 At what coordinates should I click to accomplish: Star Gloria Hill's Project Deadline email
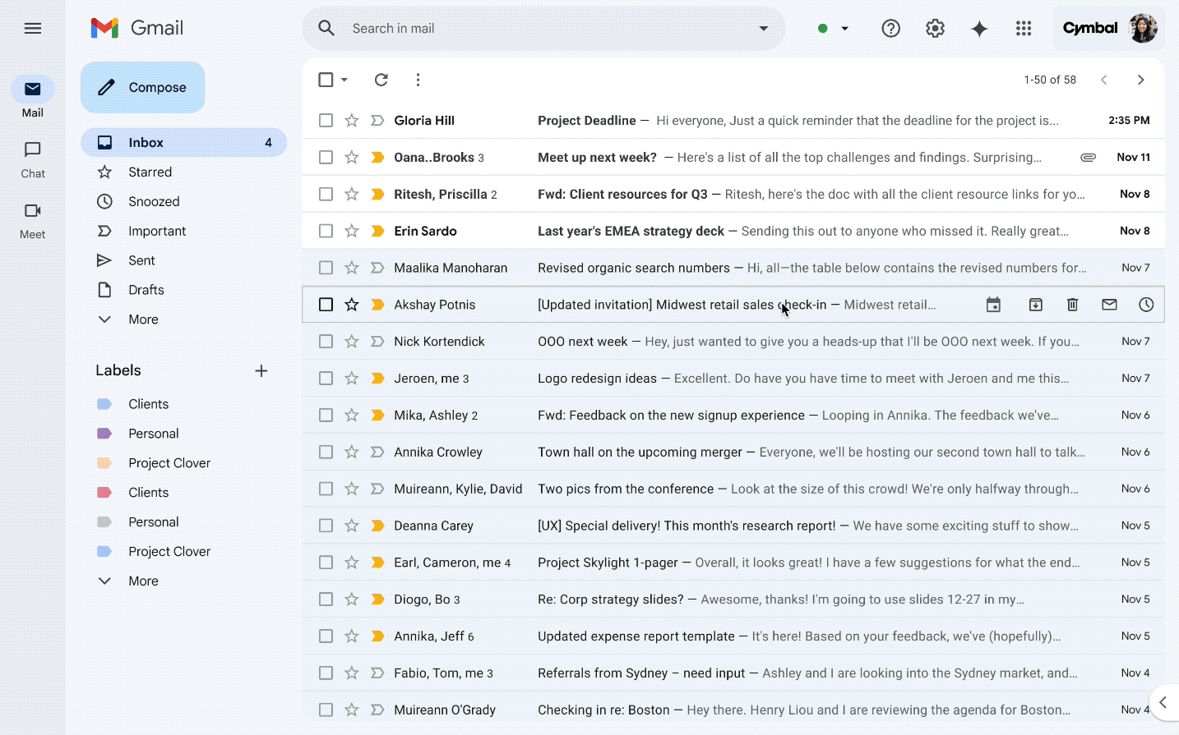pos(351,120)
